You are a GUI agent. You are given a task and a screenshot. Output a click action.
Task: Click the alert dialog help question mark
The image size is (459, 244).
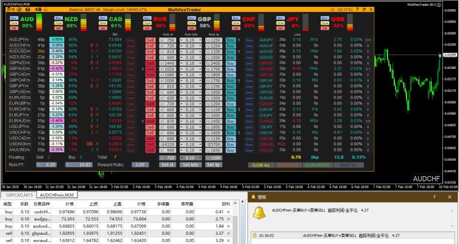(x=434, y=197)
